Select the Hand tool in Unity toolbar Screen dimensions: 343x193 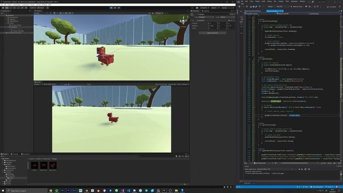click(x=3, y=8)
